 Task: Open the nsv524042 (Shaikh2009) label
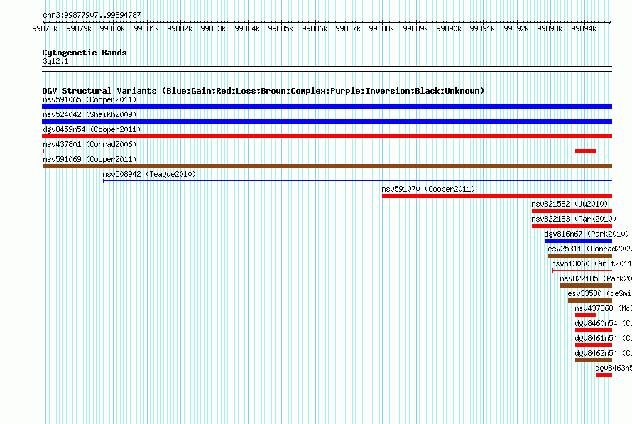click(x=89, y=114)
